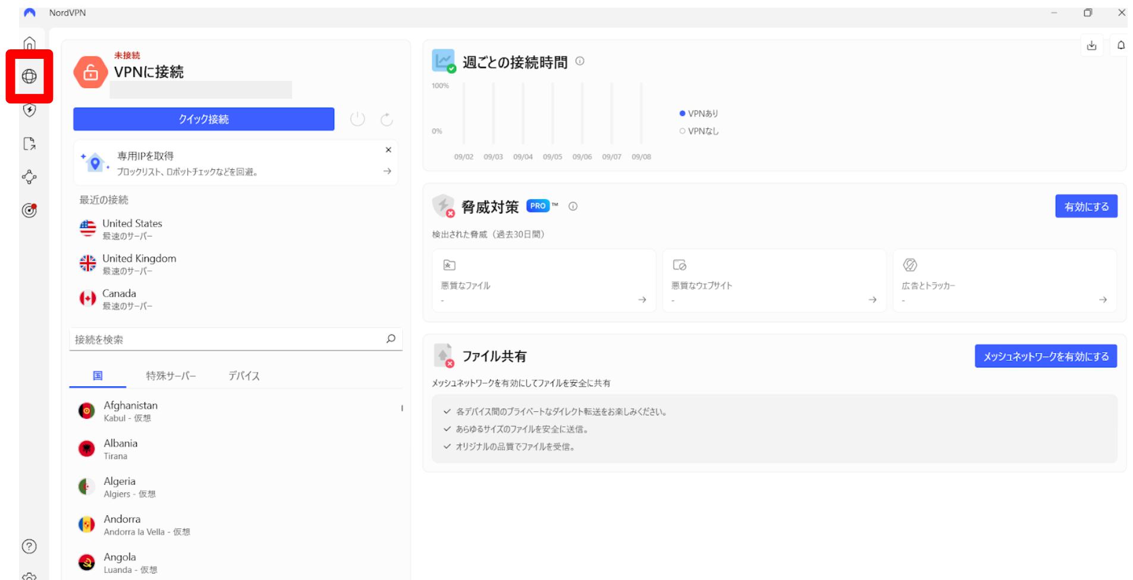Click the notification bell icon
This screenshot has height=580, width=1133.
tap(1121, 46)
